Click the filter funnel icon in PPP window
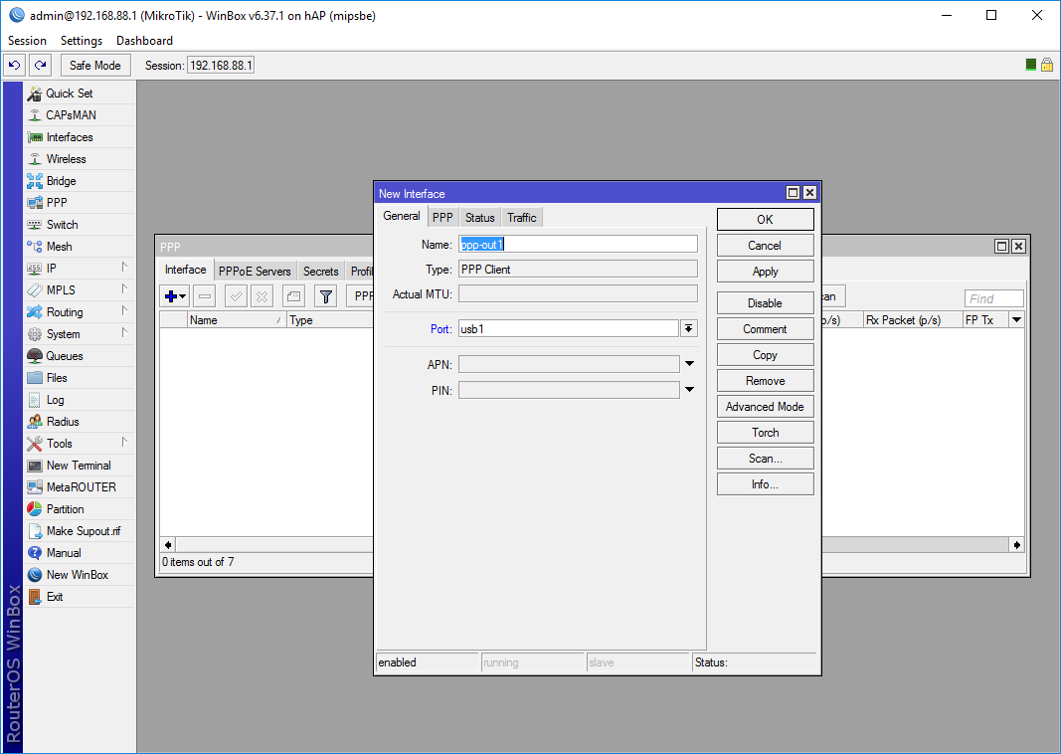 tap(325, 296)
